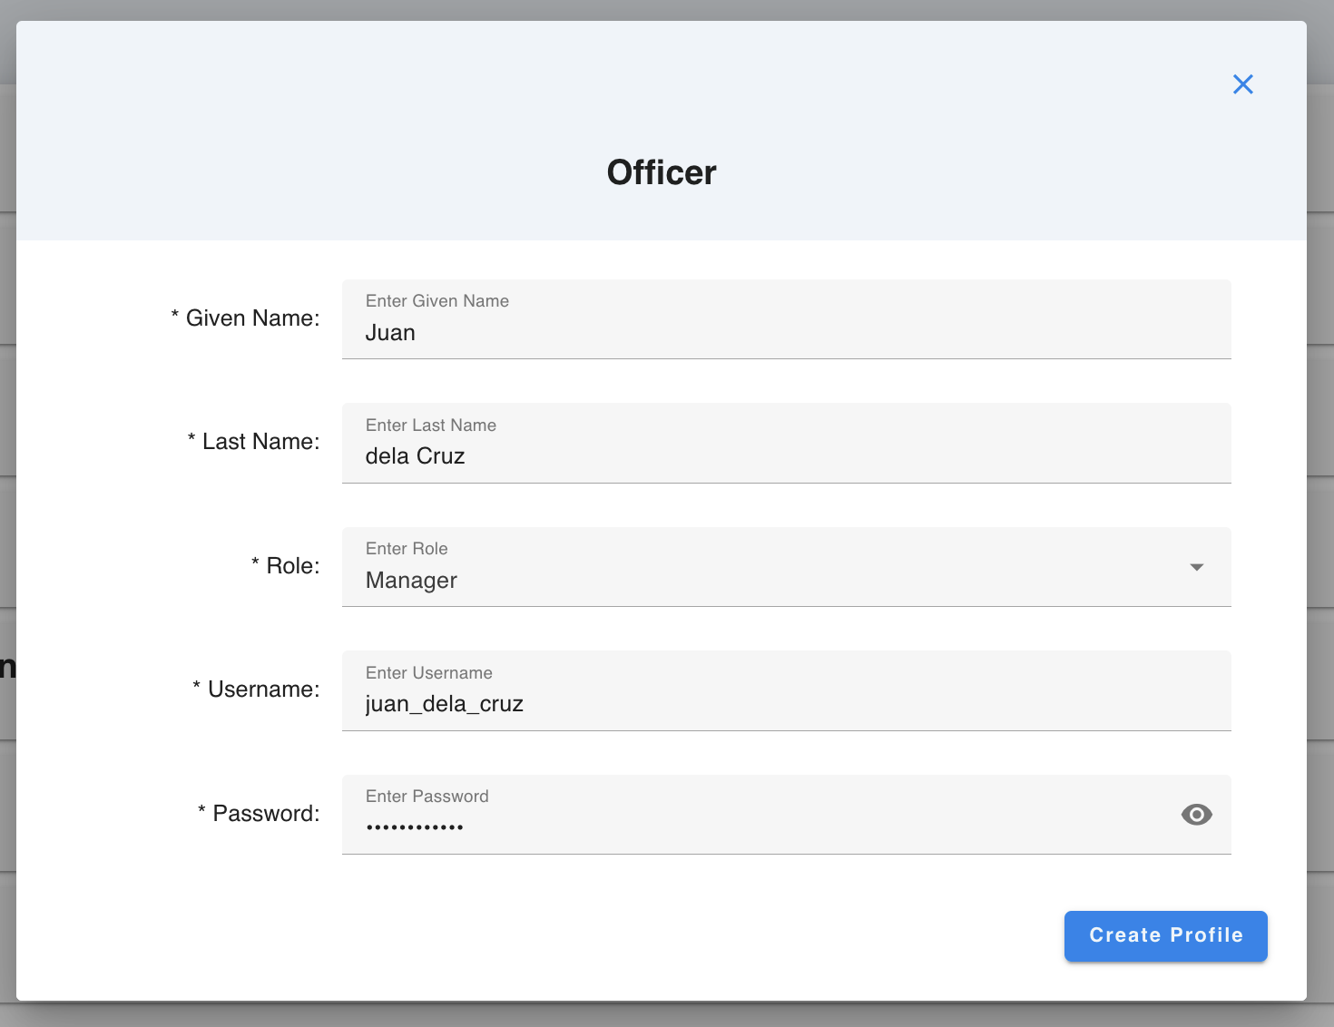Click the Officer dialog title
This screenshot has width=1334, height=1027.
[661, 172]
